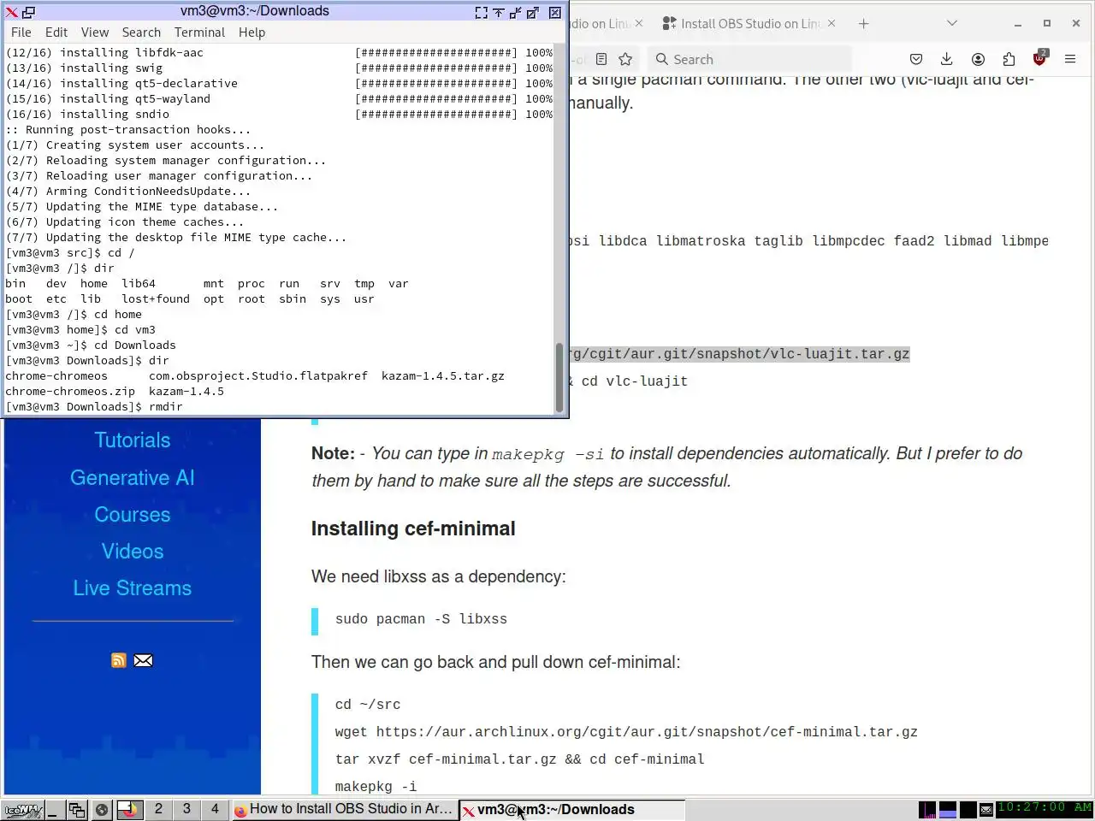Expand the Firefox list-all-tabs chevron
The height and width of the screenshot is (821, 1095).
point(952,24)
